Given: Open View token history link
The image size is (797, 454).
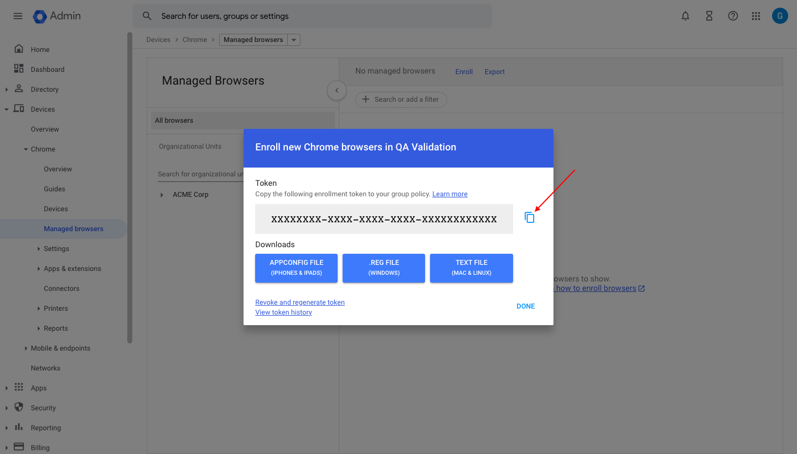Looking at the screenshot, I should tap(283, 312).
